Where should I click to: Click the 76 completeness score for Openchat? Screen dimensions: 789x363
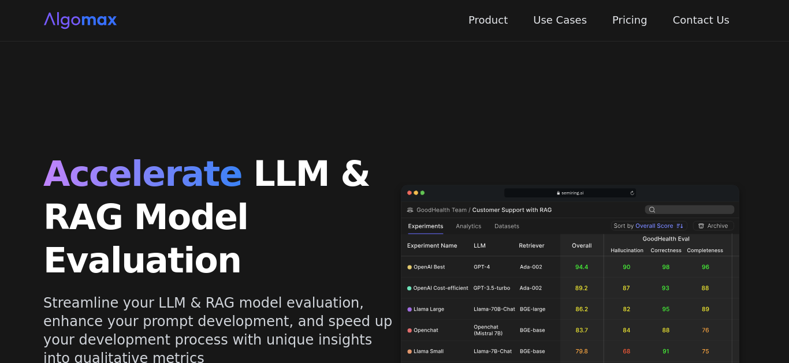point(705,330)
